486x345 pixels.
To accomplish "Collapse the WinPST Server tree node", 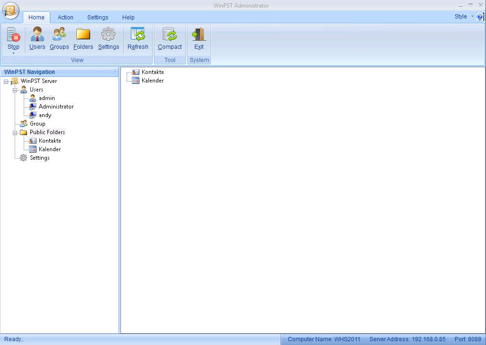I will 6,81.
